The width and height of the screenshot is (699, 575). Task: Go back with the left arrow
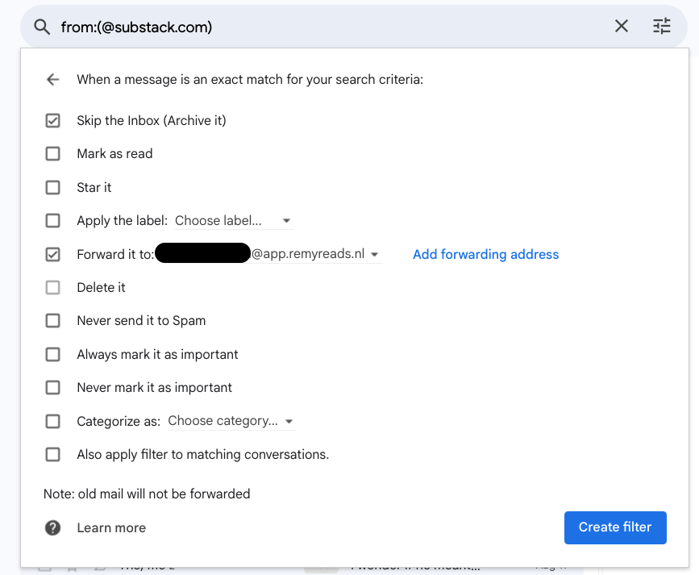53,79
